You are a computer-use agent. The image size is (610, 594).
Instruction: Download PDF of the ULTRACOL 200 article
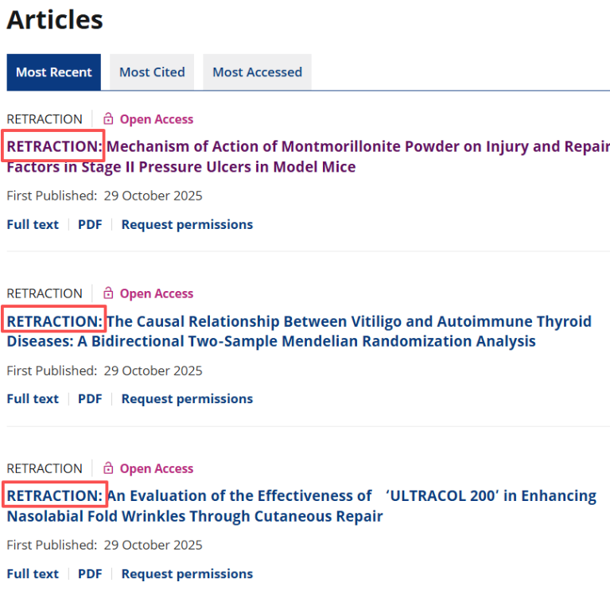90,573
